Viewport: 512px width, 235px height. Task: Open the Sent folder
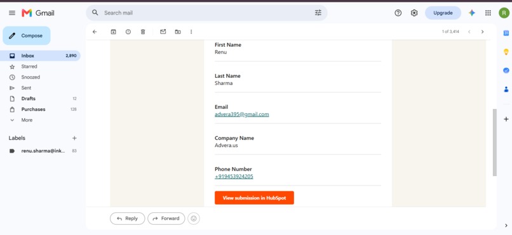pyautogui.click(x=41, y=88)
